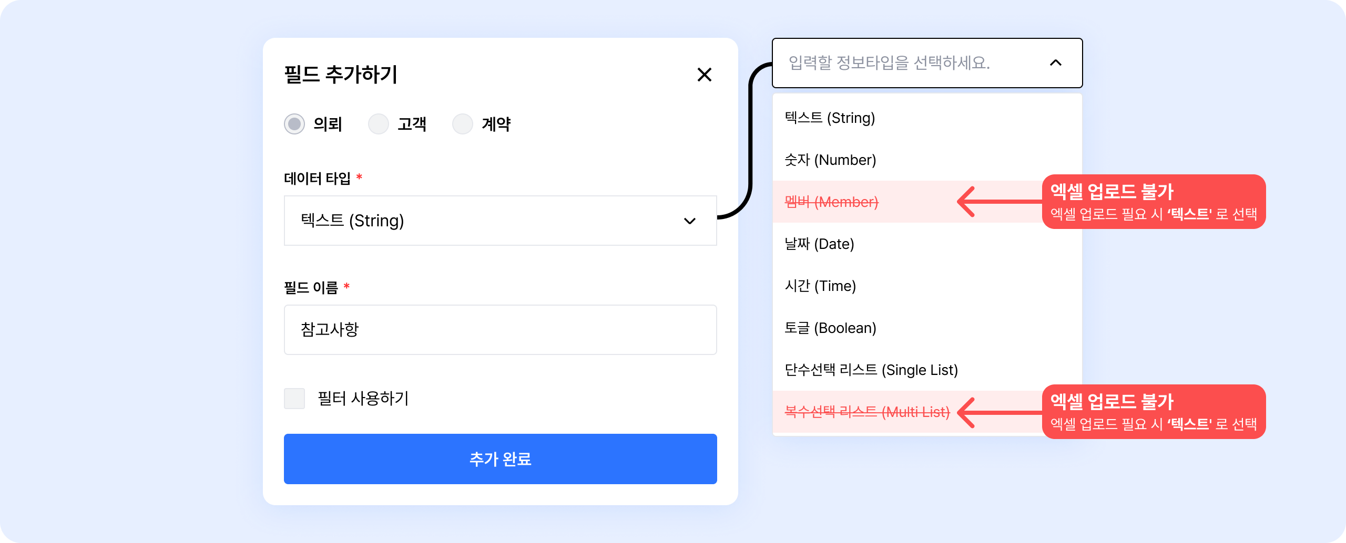
Task: Pick the 날짜 (Date) option
Action: coord(819,244)
